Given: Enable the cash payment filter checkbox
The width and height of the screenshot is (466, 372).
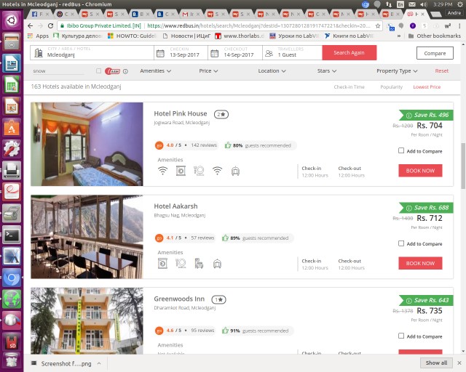Looking at the screenshot, I should (99, 71).
